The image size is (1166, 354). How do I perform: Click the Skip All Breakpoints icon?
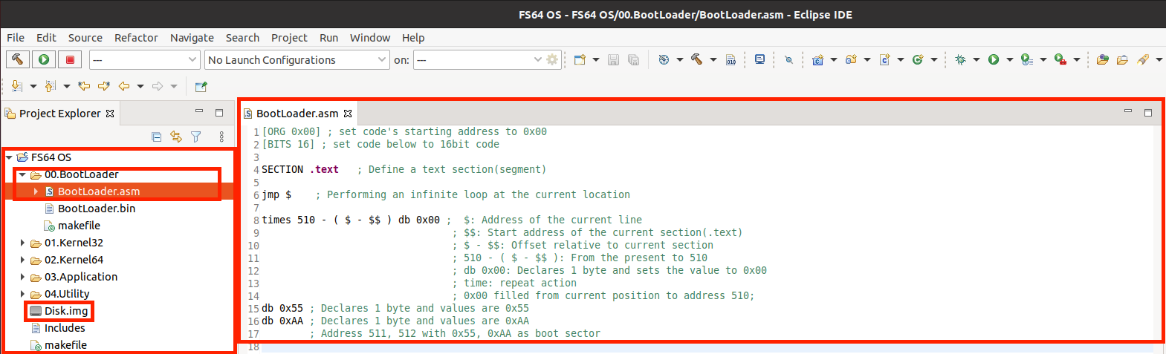[x=788, y=59]
